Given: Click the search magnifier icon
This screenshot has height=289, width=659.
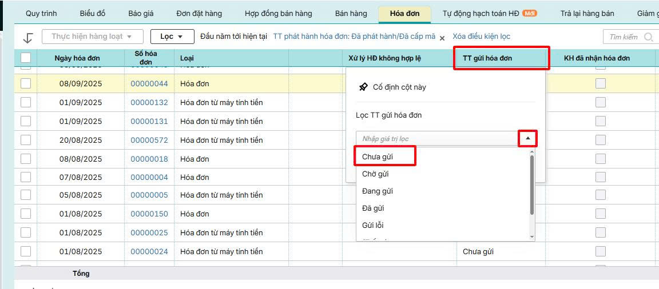Looking at the screenshot, I should (648, 37).
